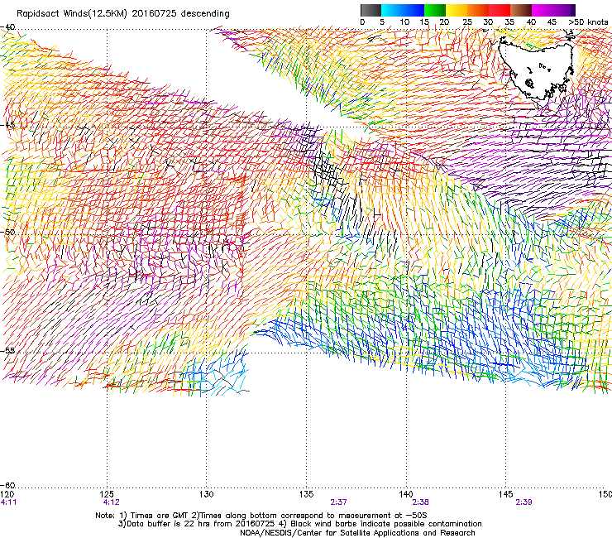Click the magenta-purple 40-50 knots swatch
The image size is (612, 538).
(x=553, y=10)
